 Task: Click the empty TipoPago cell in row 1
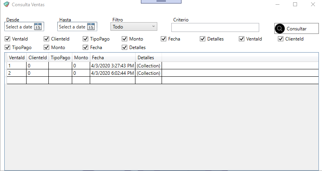click(60, 65)
